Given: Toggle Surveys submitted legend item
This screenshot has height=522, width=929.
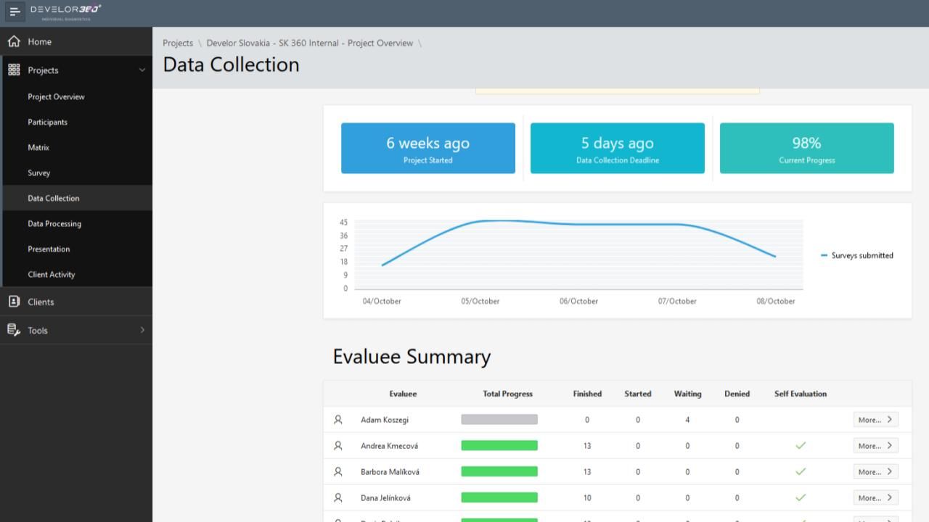Looking at the screenshot, I should tap(857, 255).
